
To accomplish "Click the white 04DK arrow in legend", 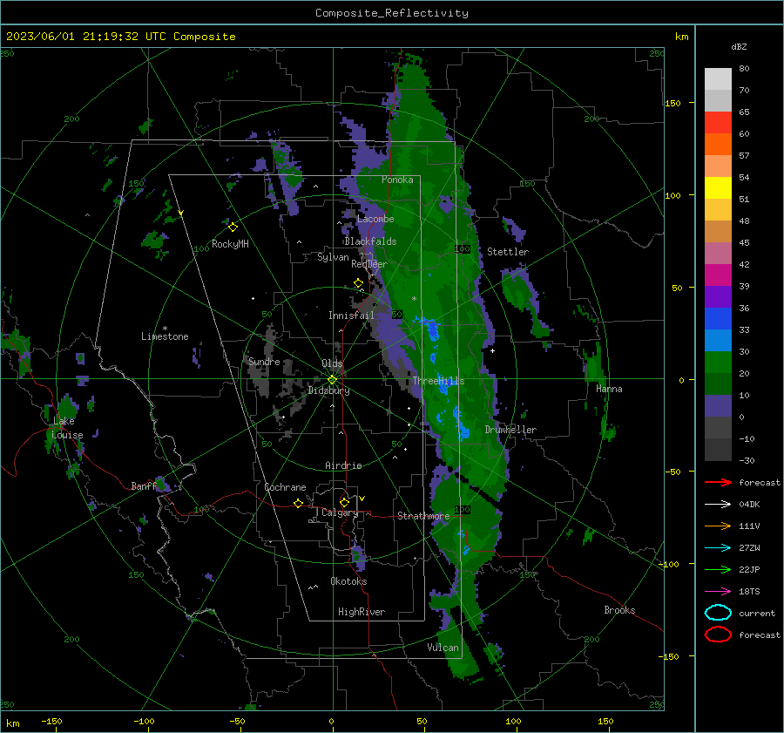I will tap(718, 505).
